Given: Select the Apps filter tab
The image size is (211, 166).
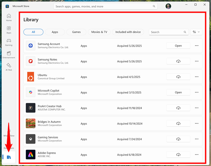Looking at the screenshot, I should tap(55, 32).
